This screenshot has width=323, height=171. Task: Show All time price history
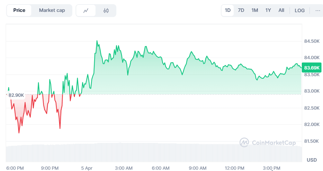(281, 10)
